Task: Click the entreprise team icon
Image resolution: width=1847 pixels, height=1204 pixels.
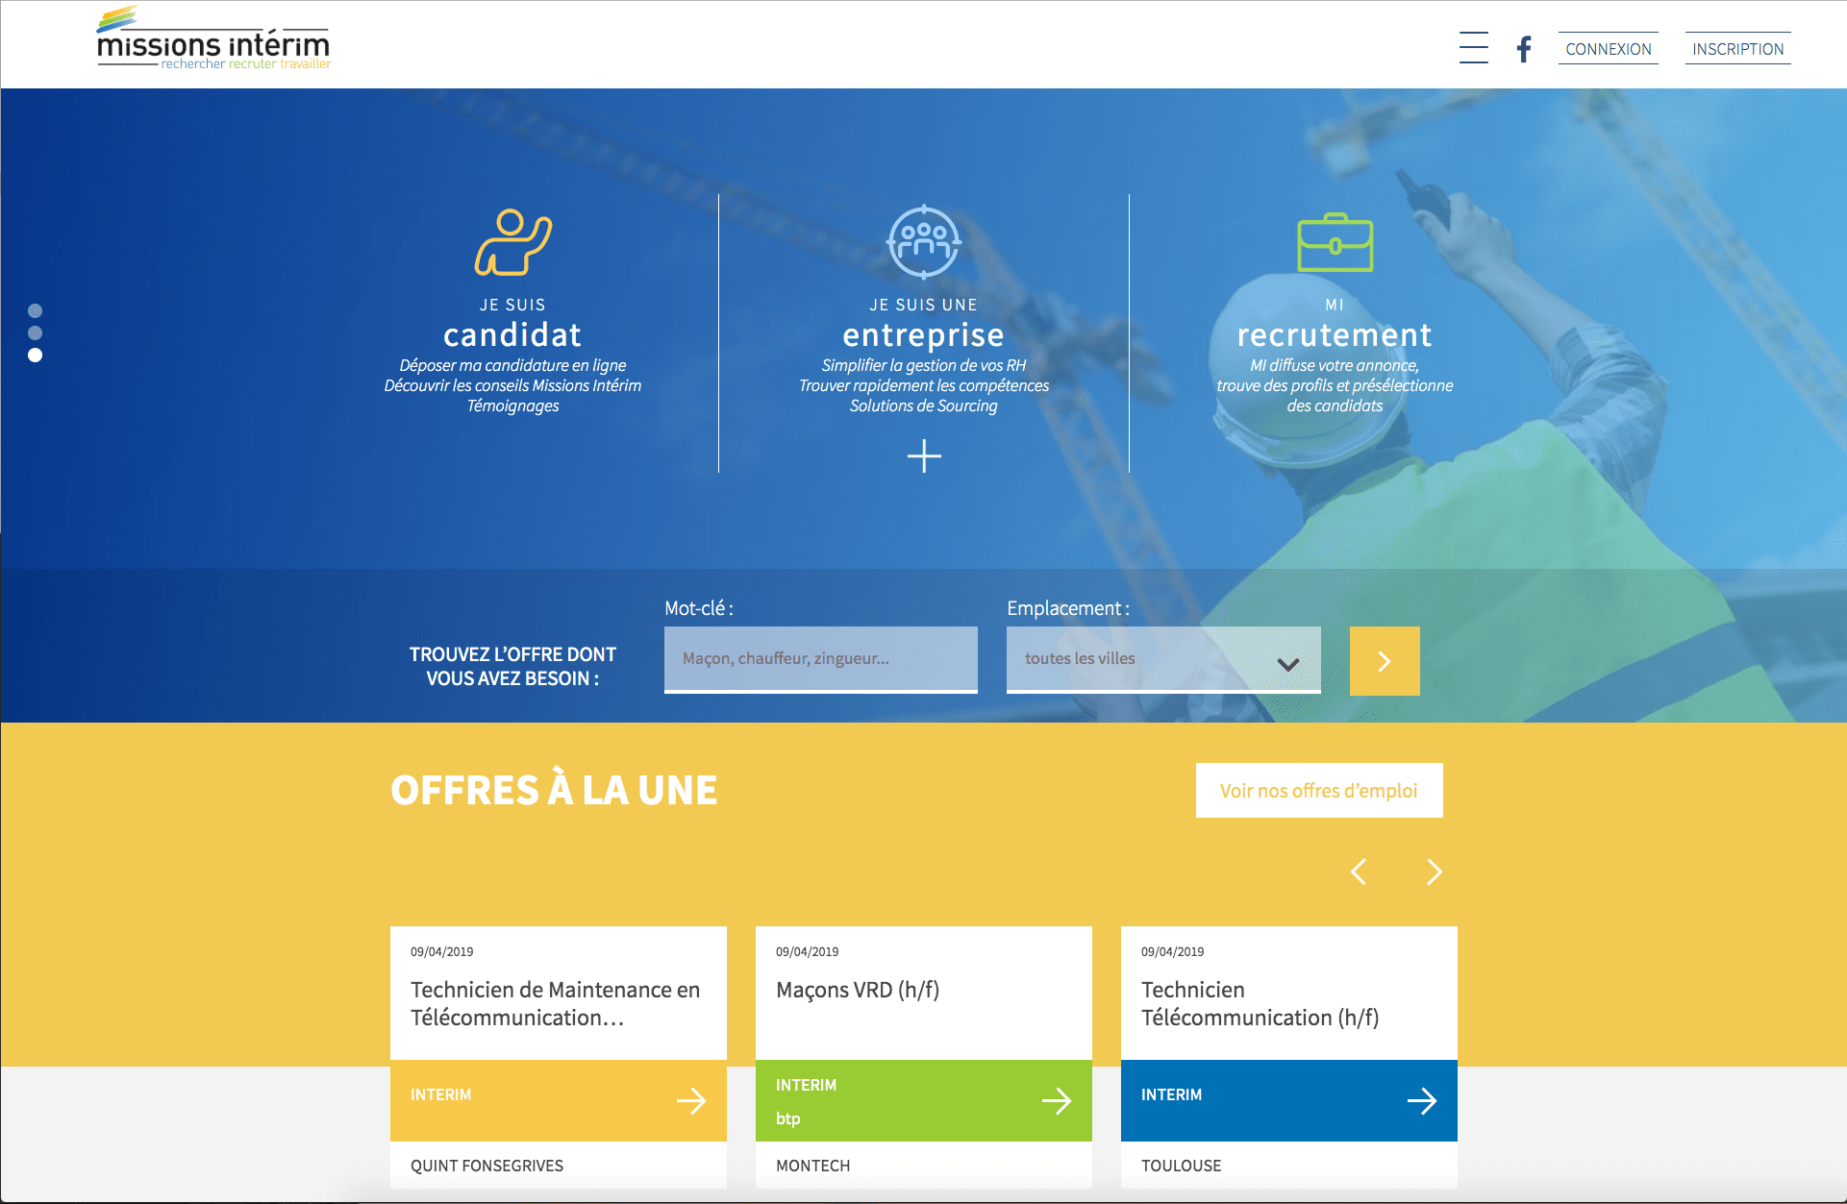Action: tap(923, 242)
